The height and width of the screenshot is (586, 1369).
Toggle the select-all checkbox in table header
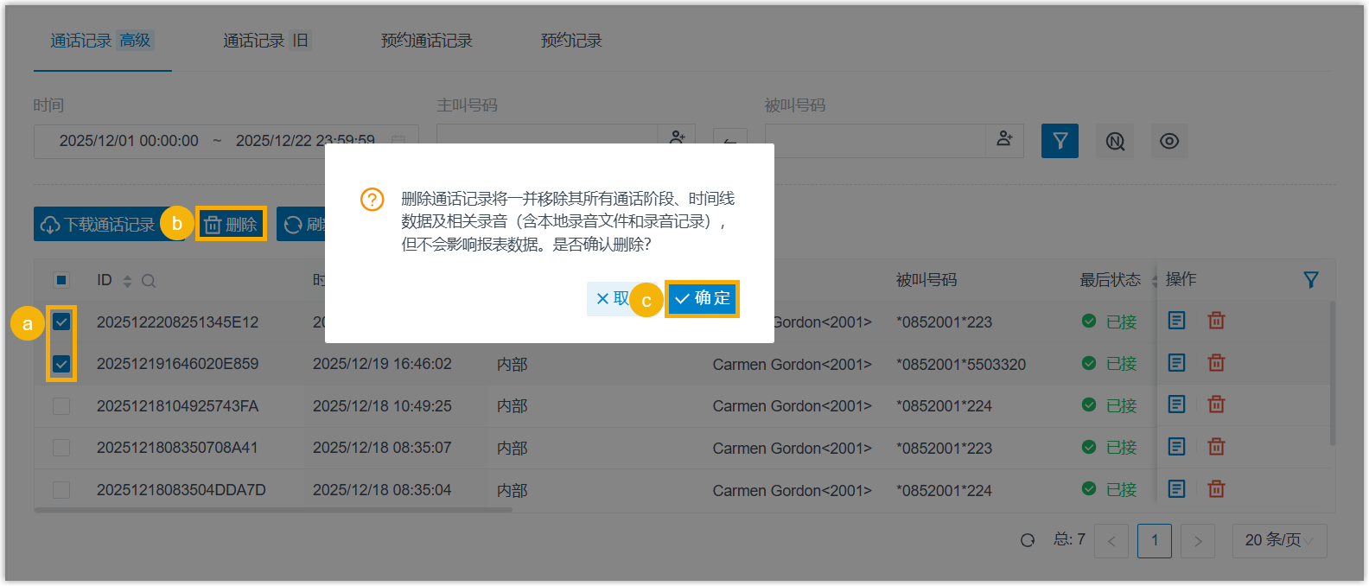click(61, 280)
